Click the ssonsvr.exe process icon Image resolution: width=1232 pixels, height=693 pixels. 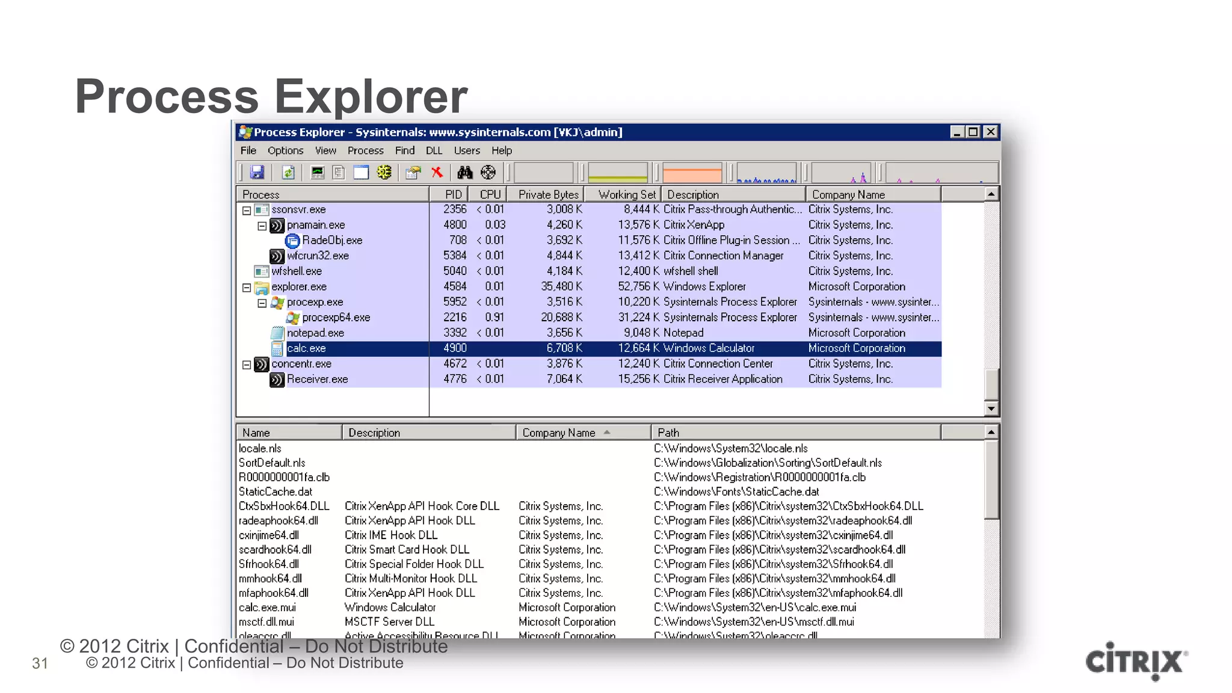coord(261,210)
